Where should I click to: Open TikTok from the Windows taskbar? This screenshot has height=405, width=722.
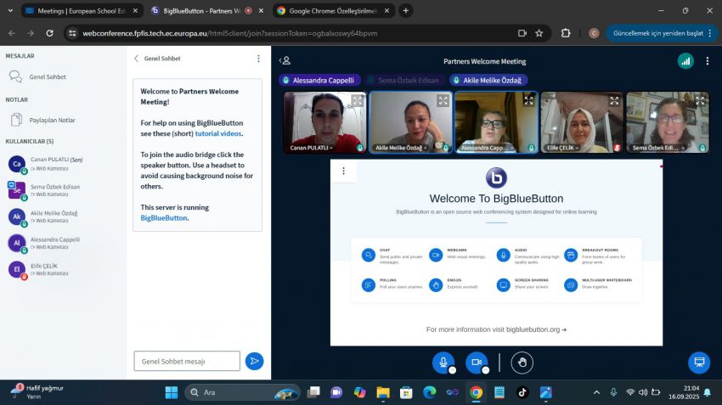[x=522, y=392]
